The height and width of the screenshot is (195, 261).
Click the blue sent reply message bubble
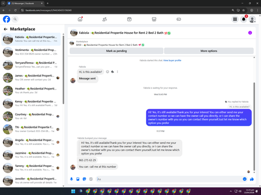pos(199,118)
